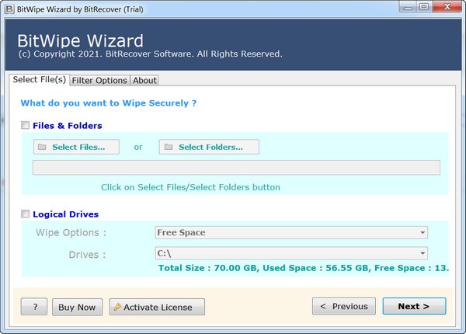Open the Wipe Options dropdown showing Free Space

[291, 232]
